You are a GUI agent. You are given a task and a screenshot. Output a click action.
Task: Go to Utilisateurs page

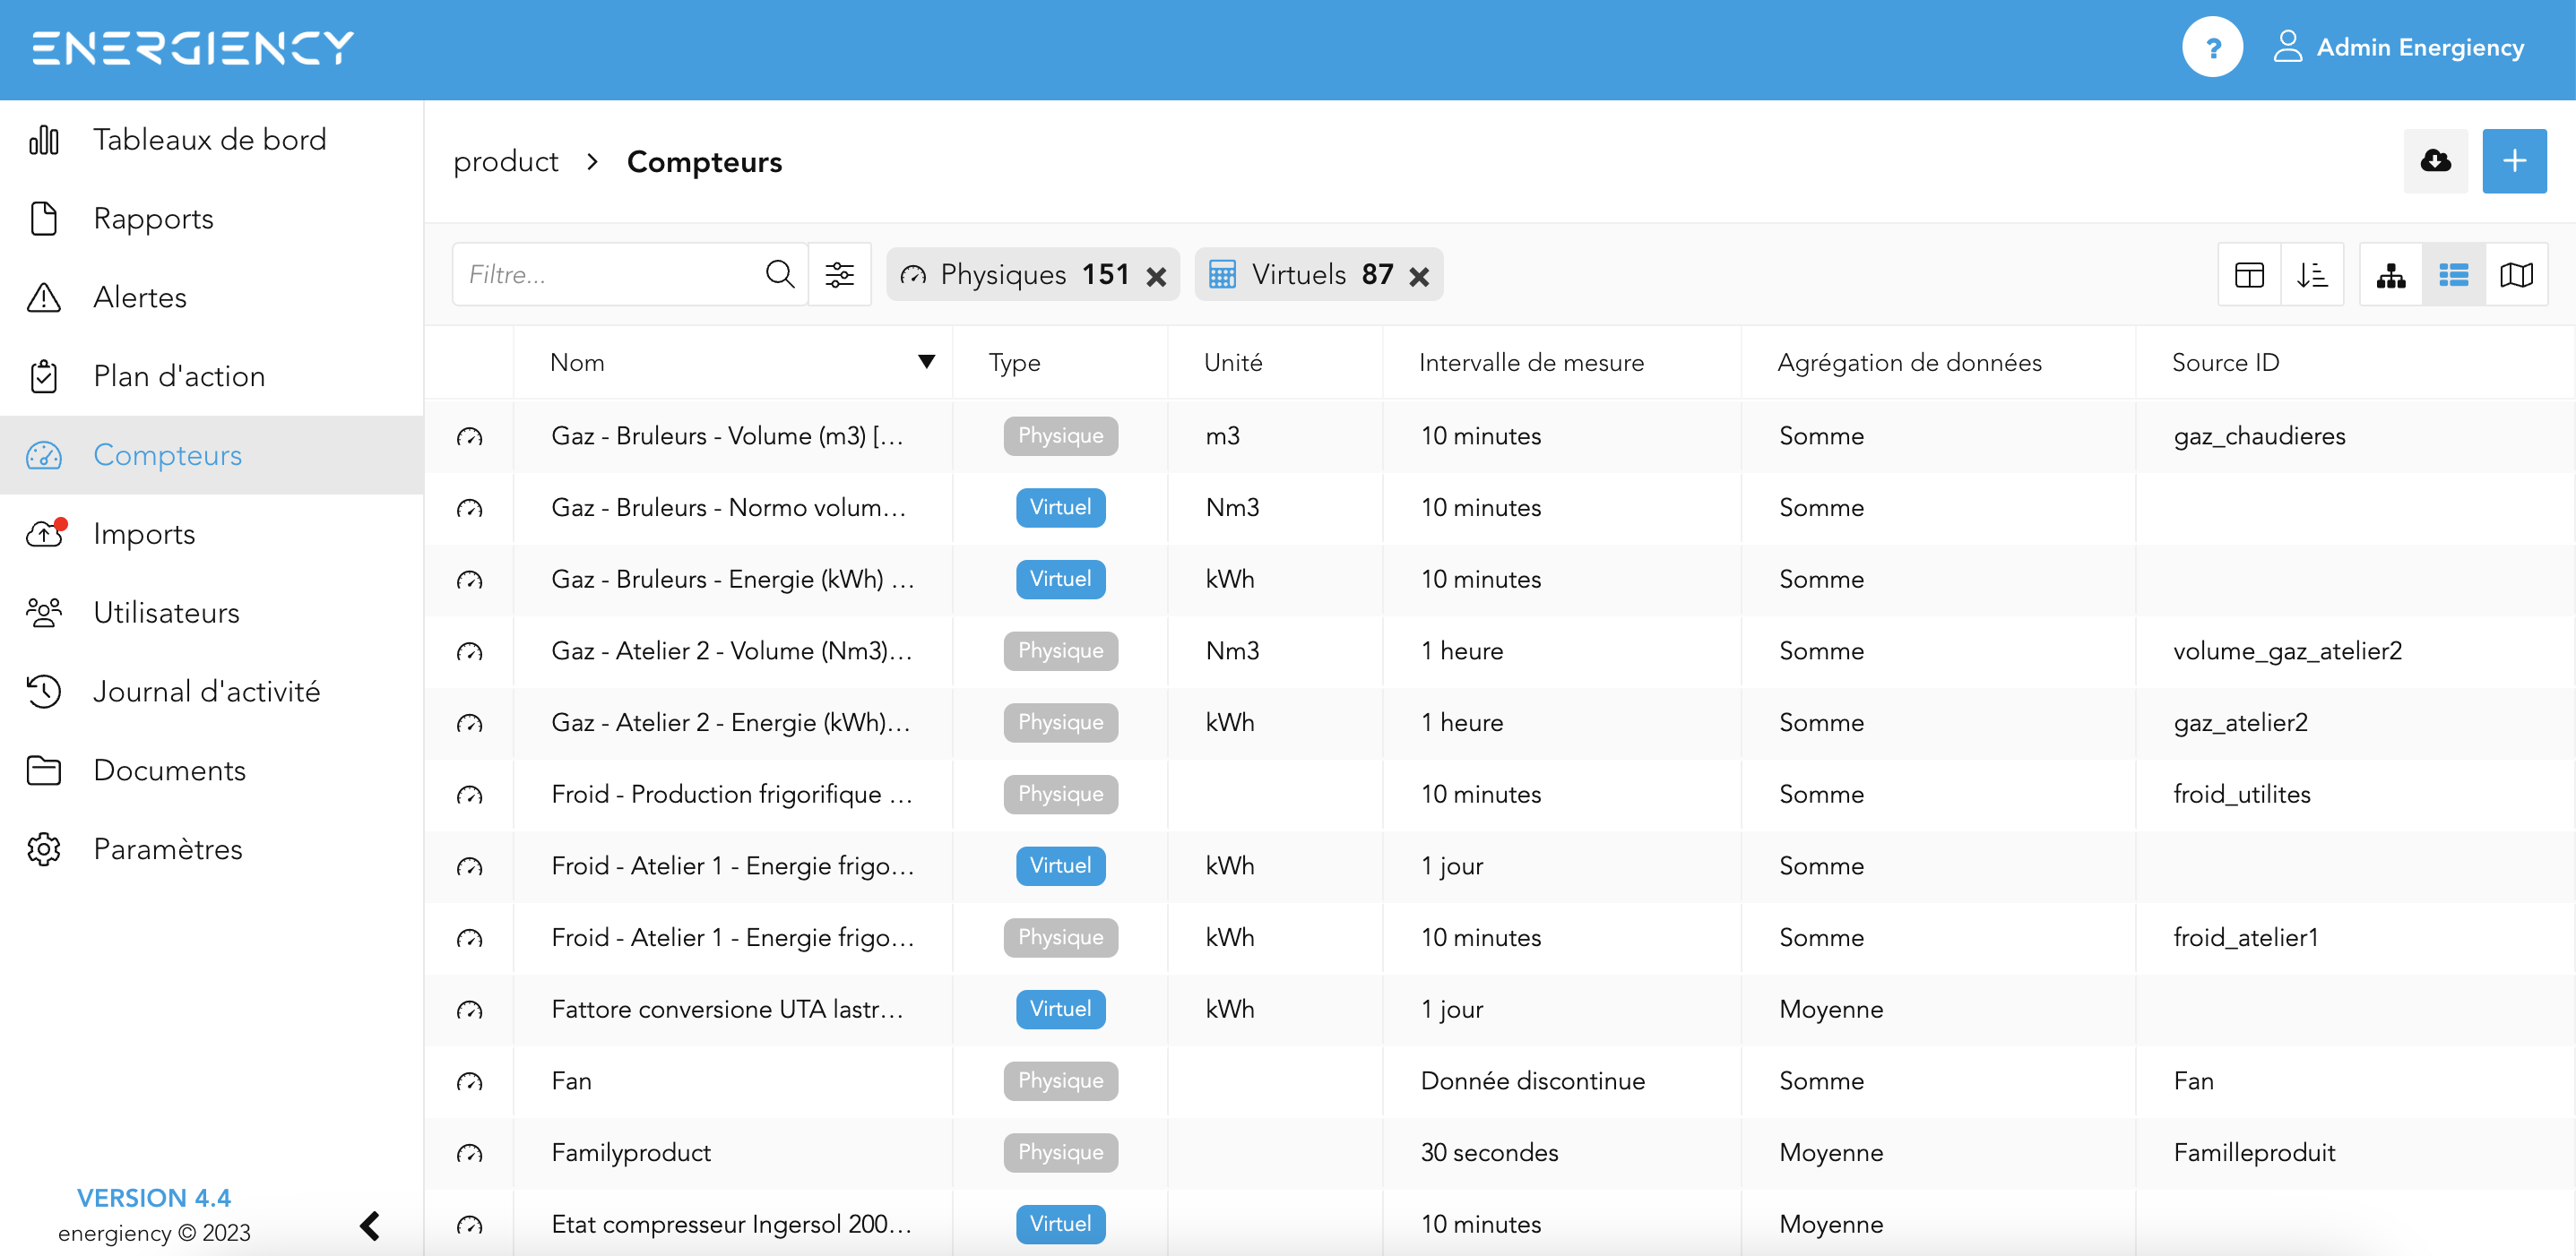pos(211,613)
